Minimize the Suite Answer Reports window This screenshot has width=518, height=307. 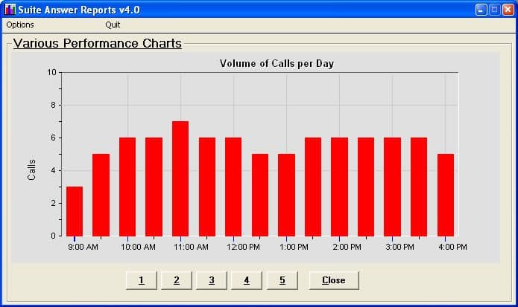(x=481, y=10)
